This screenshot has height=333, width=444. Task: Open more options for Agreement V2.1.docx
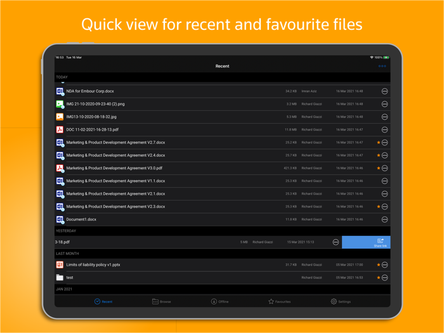[x=384, y=193]
